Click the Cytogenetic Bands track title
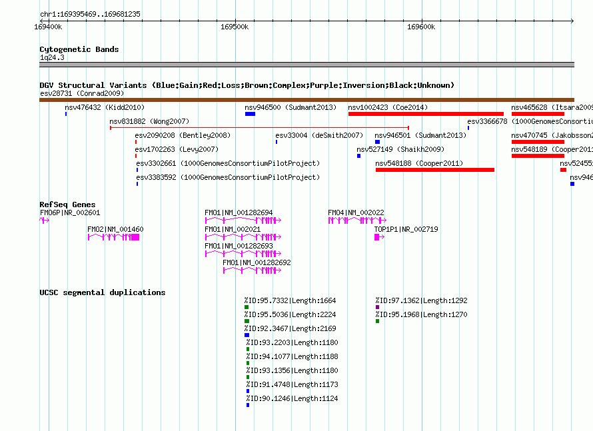This screenshot has width=593, height=431. pyautogui.click(x=79, y=49)
